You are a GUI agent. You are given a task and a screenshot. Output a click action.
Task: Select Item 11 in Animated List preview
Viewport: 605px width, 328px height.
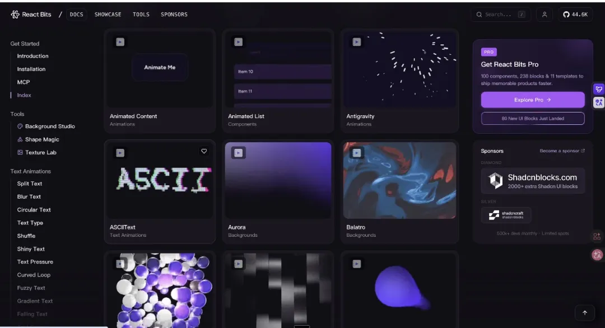click(x=282, y=91)
